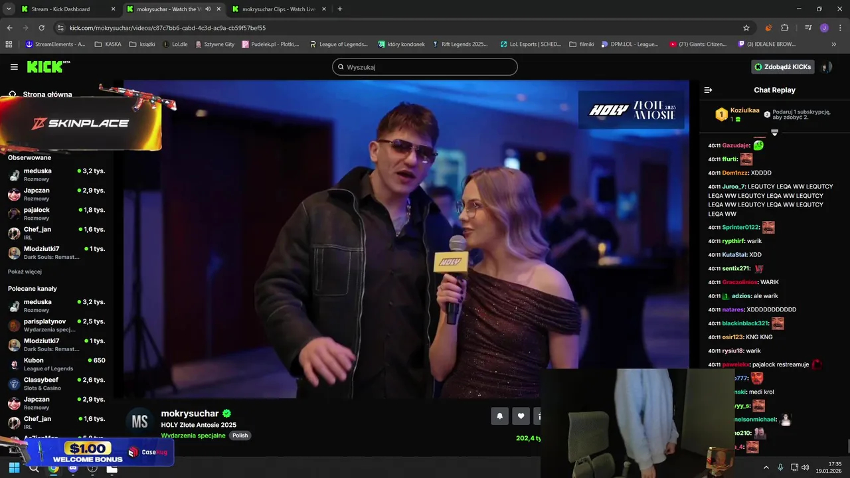Mute the audio-playing mokrysuchar tab
Viewport: 850px width, 478px height.
point(208,9)
